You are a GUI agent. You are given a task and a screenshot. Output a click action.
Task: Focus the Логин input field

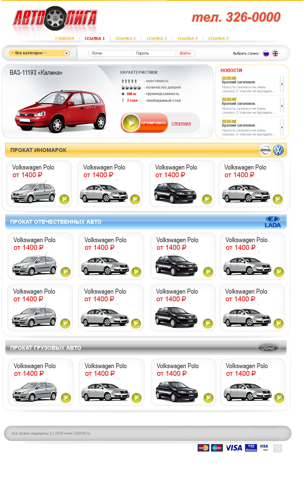(110, 53)
